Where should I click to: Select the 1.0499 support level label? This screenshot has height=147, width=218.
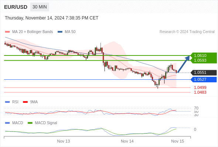coord(200,87)
